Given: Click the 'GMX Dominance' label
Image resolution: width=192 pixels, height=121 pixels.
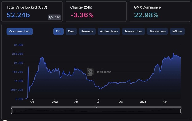Looking at the screenshot, I should (147, 7).
